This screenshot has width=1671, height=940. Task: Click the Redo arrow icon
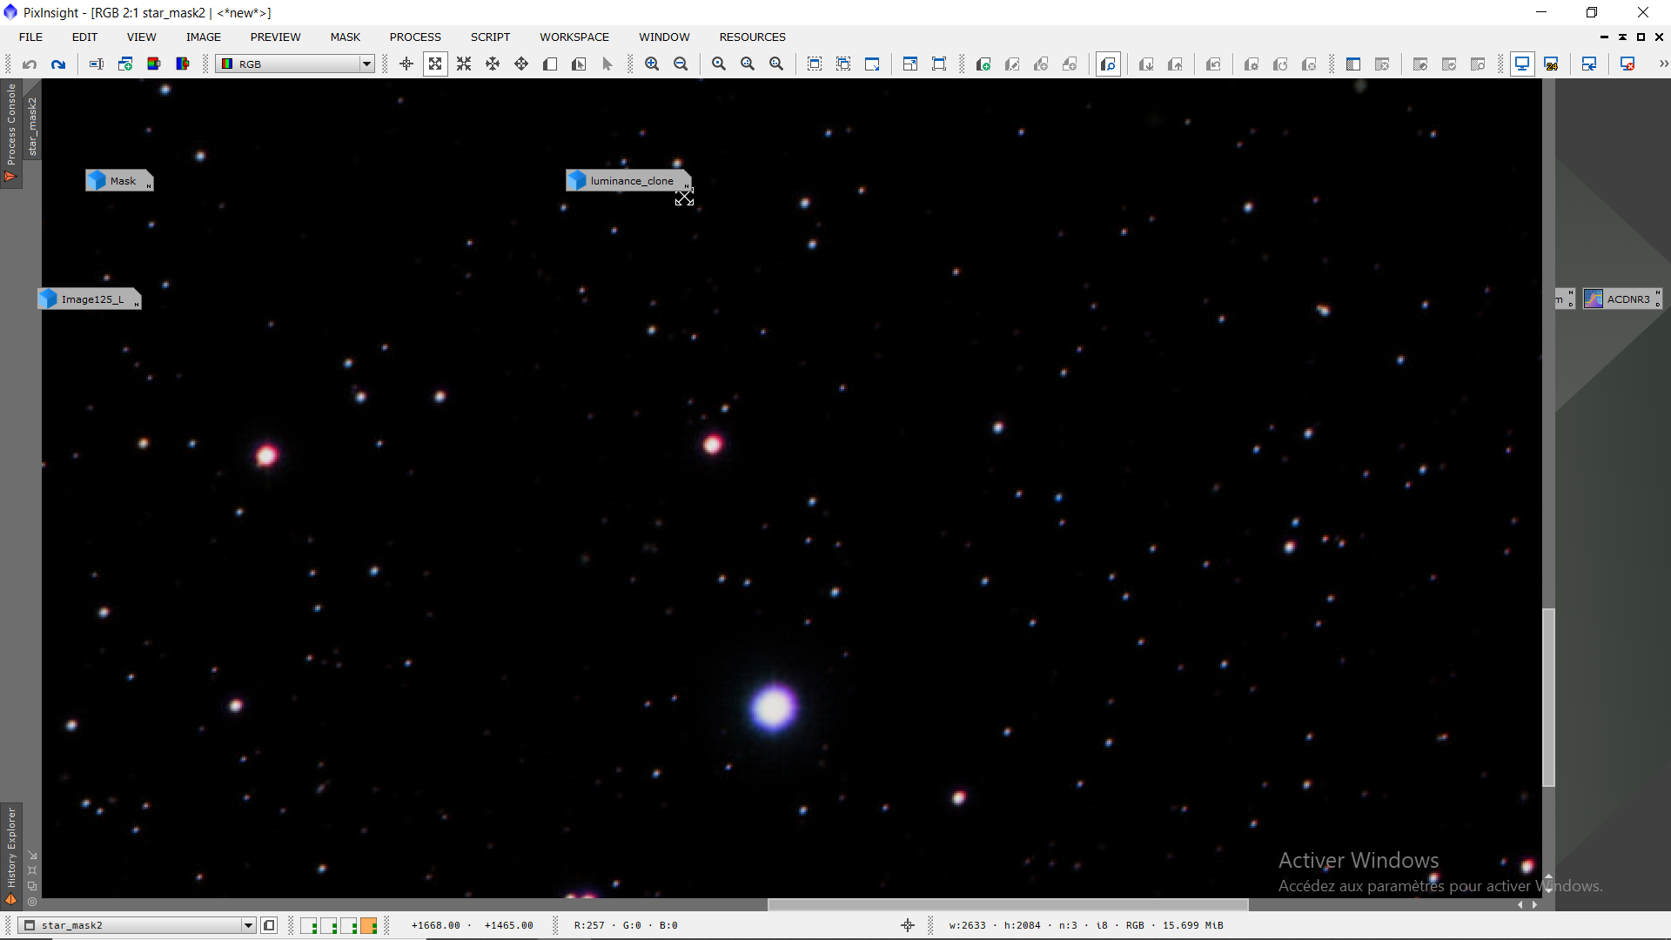pos(58,64)
